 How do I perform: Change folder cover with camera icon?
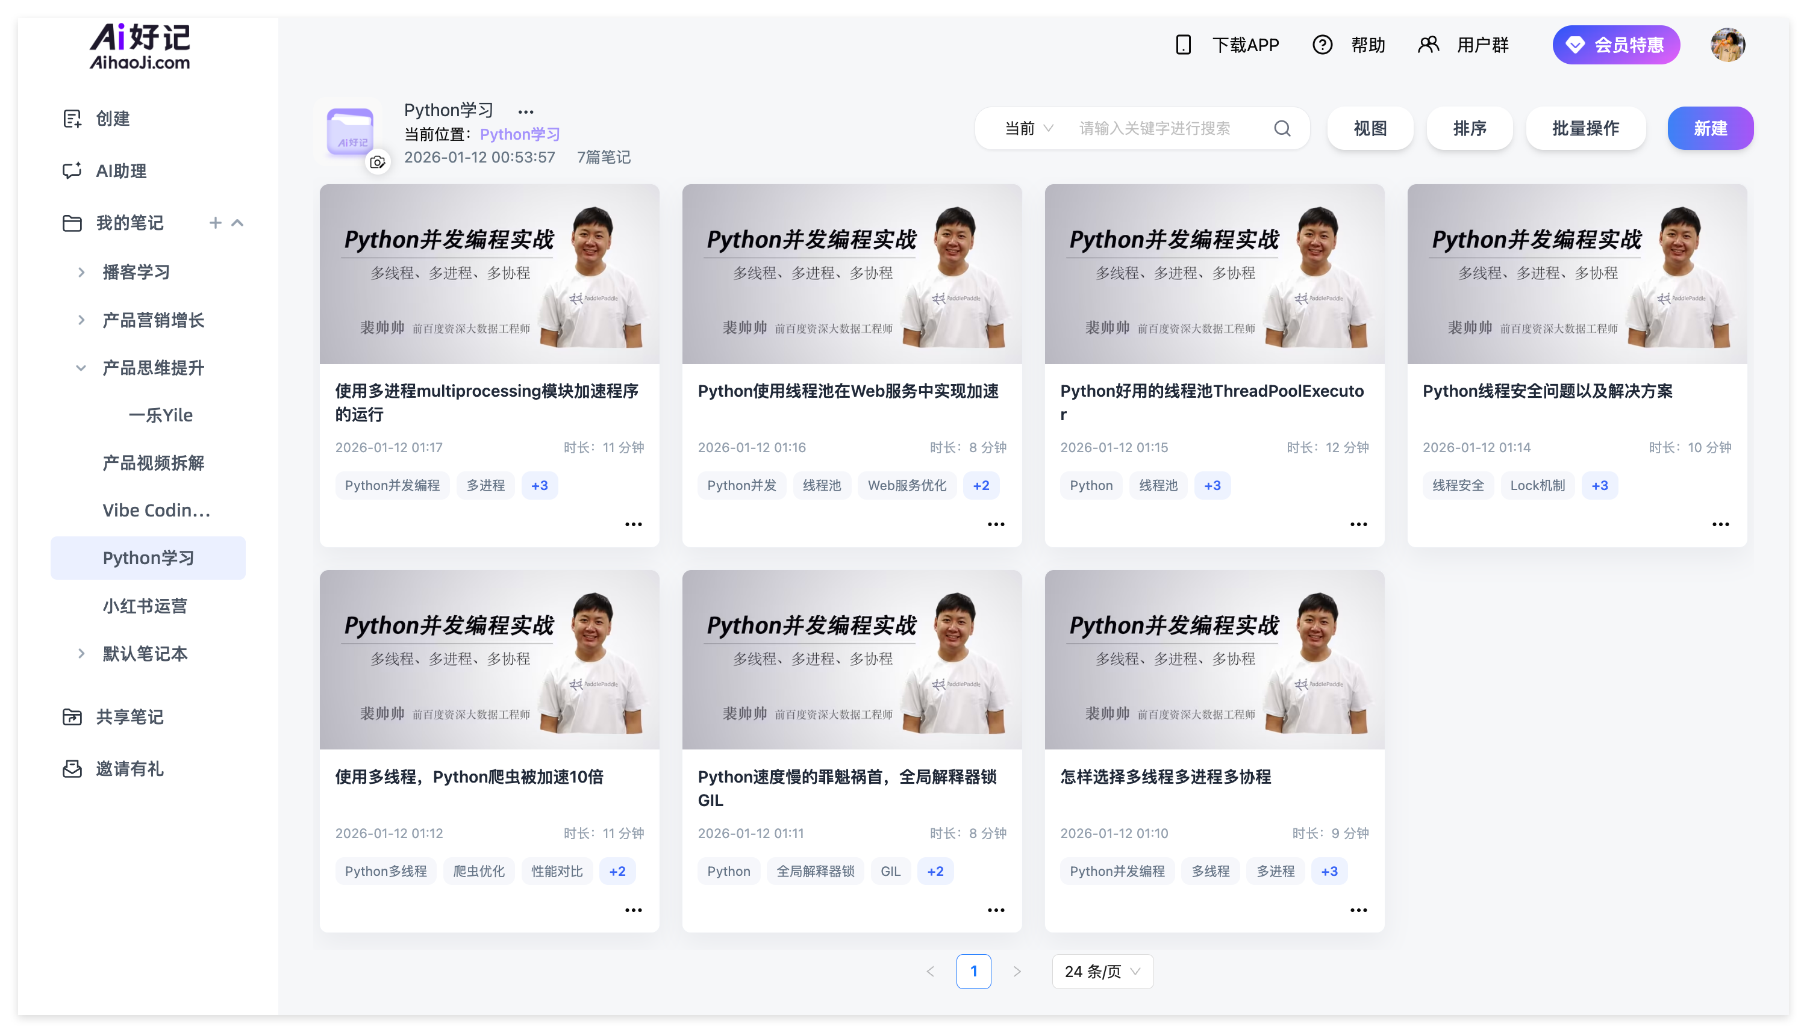[378, 162]
